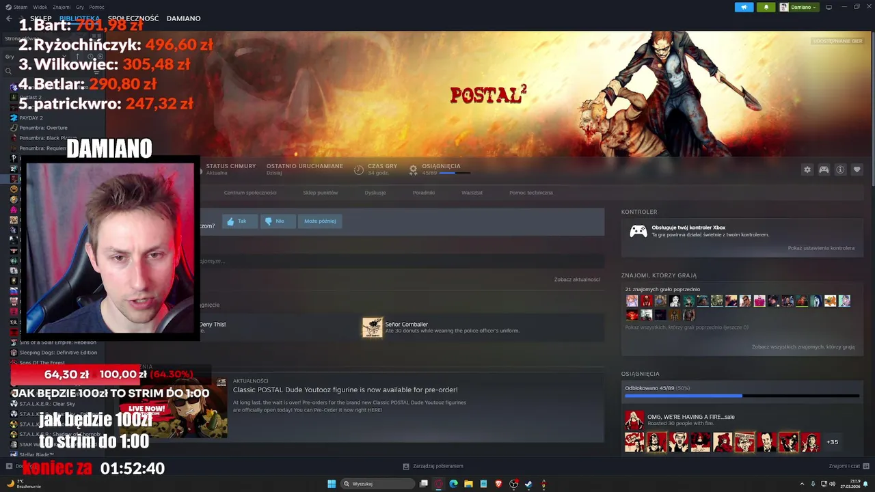Click the CZAS GRY clock icon
Image resolution: width=875 pixels, height=492 pixels.
click(x=359, y=169)
